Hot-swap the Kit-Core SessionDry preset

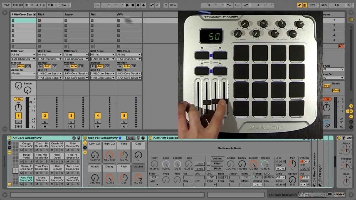pyautogui.click(x=74, y=138)
